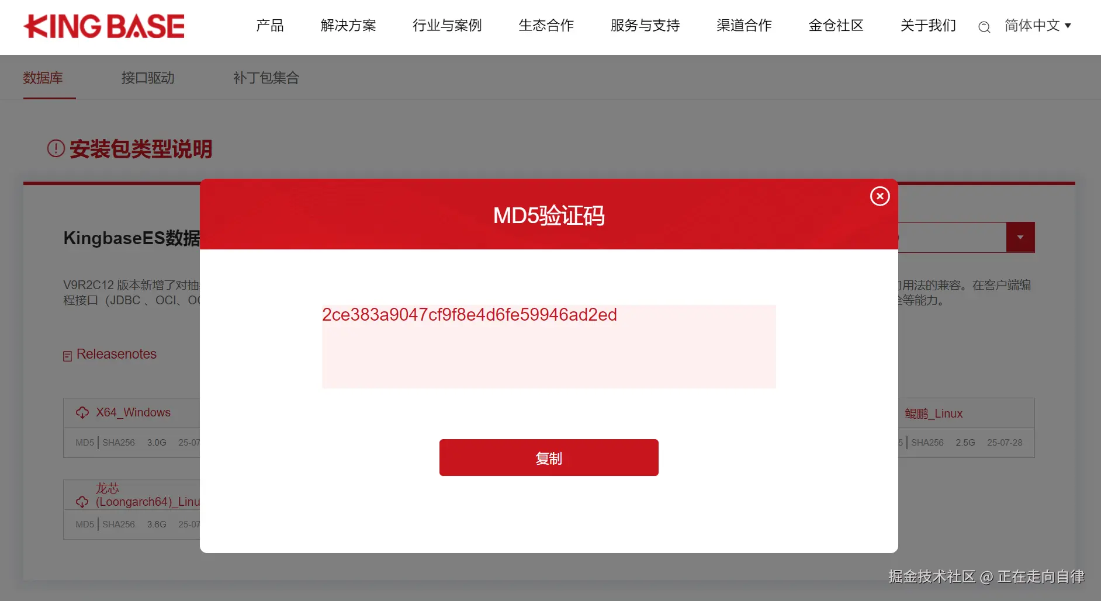The image size is (1101, 601).
Task: Open the 解决方案 menu
Action: (x=348, y=26)
